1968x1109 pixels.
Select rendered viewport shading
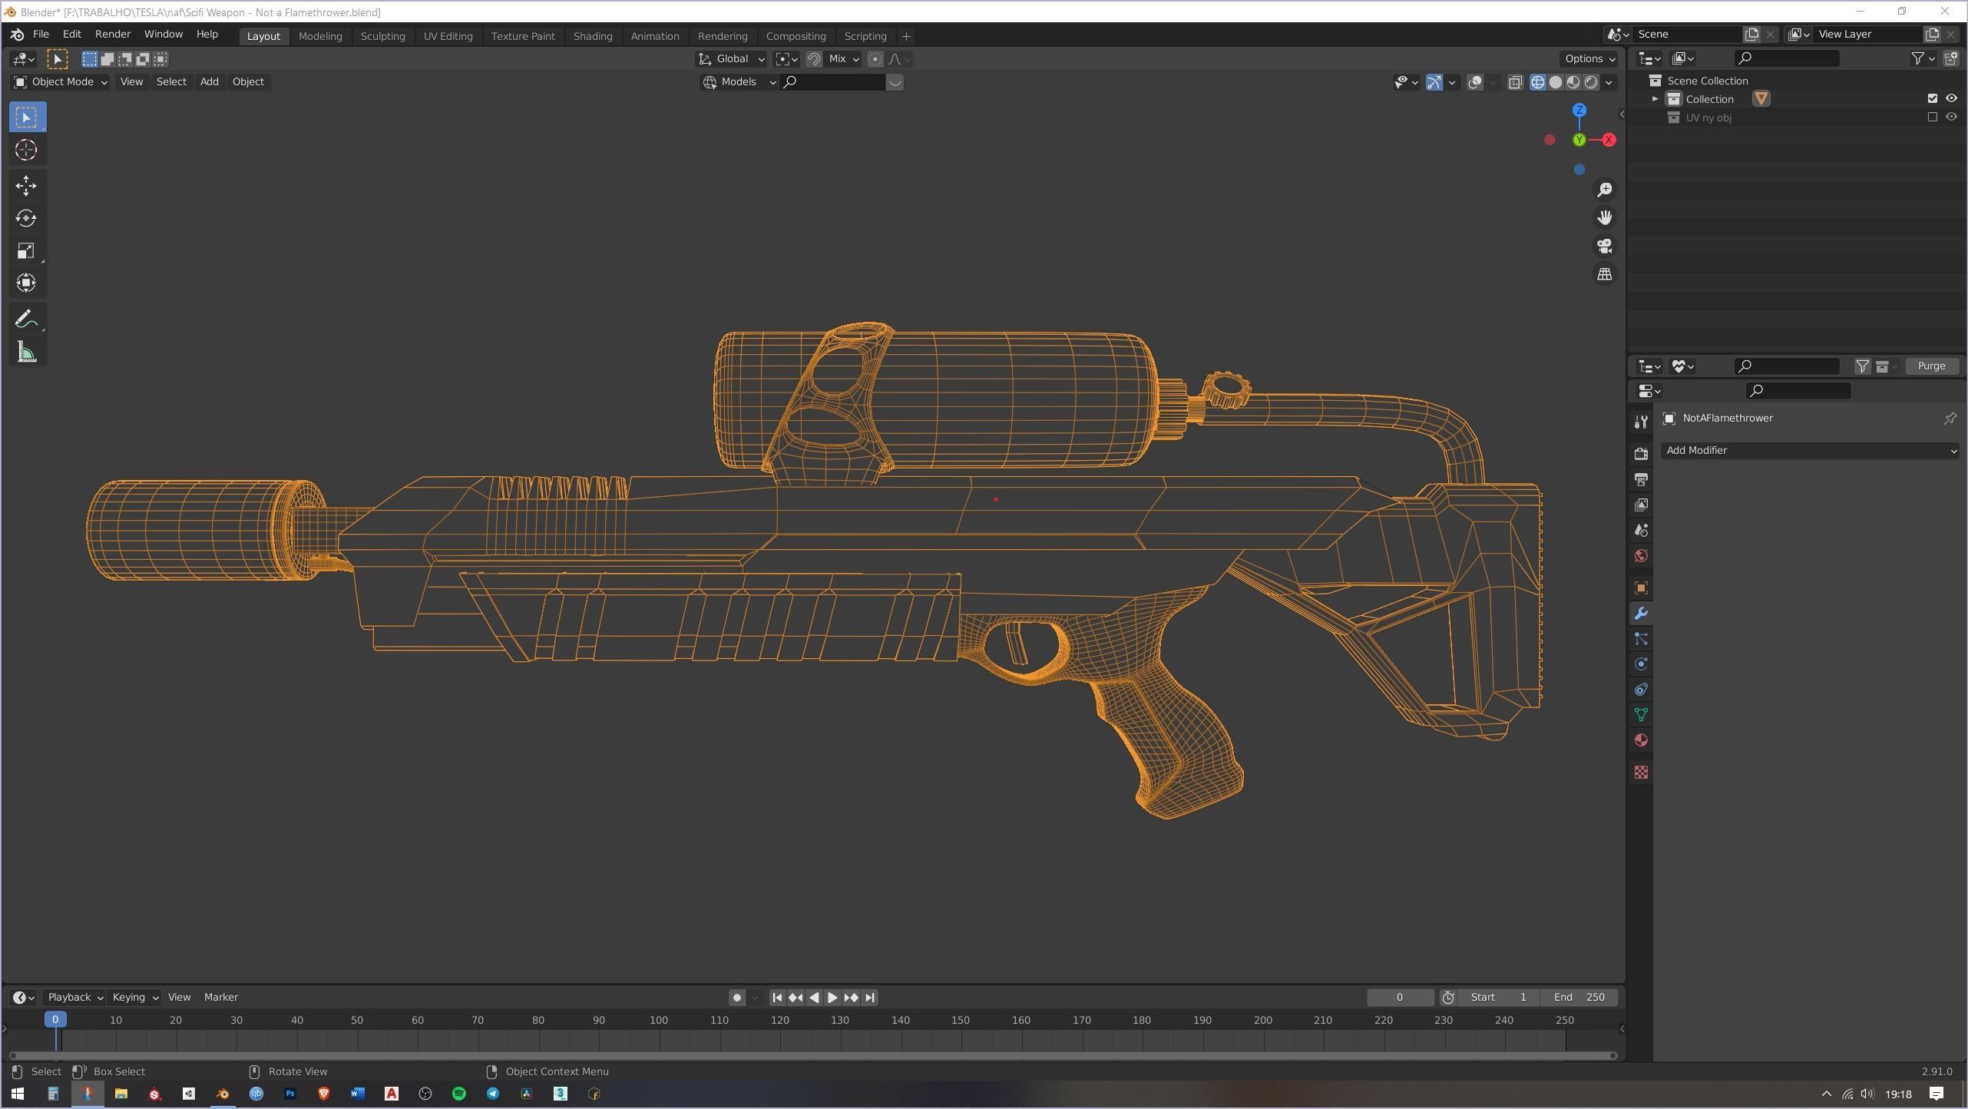1591,82
